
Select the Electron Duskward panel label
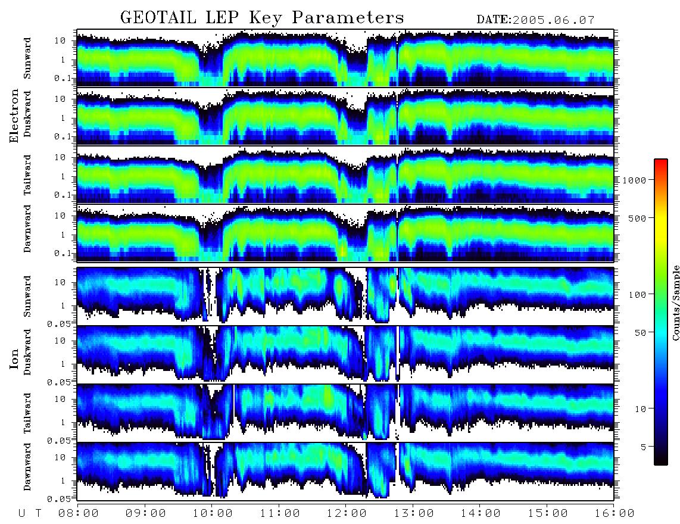click(27, 114)
